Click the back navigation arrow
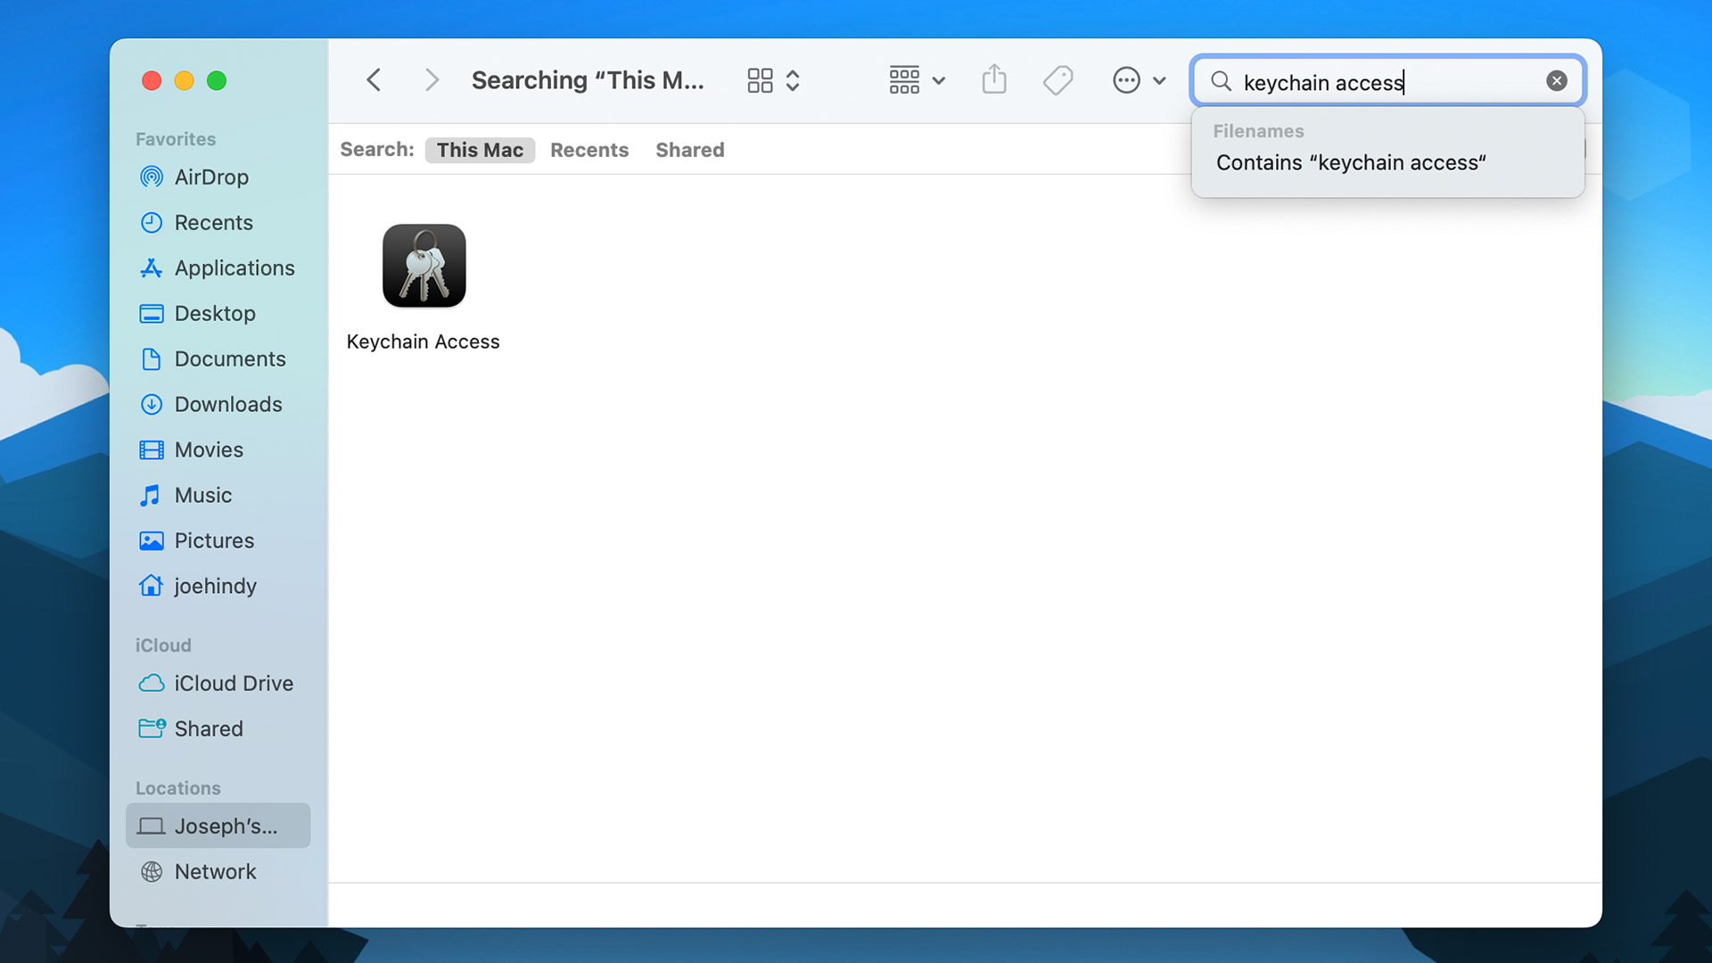Screen dimensions: 1712x963 coord(374,79)
